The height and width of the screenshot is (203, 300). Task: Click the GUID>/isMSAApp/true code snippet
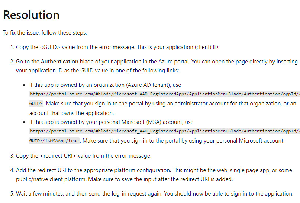point(54,141)
